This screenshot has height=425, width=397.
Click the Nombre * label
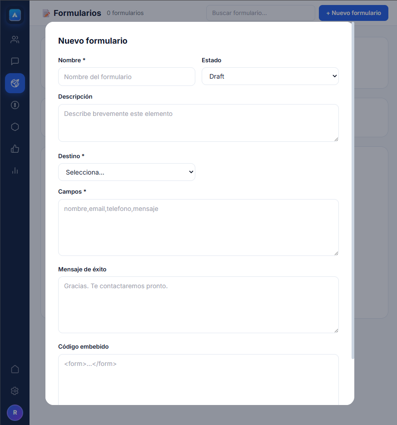(72, 60)
